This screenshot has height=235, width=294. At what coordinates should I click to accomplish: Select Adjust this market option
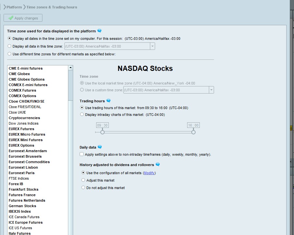point(83,180)
